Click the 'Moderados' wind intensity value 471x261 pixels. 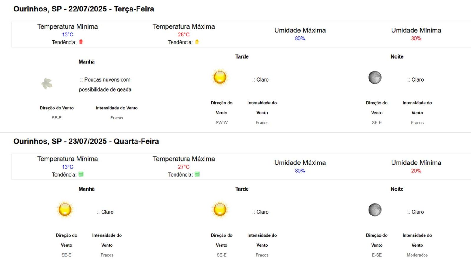[417, 255]
